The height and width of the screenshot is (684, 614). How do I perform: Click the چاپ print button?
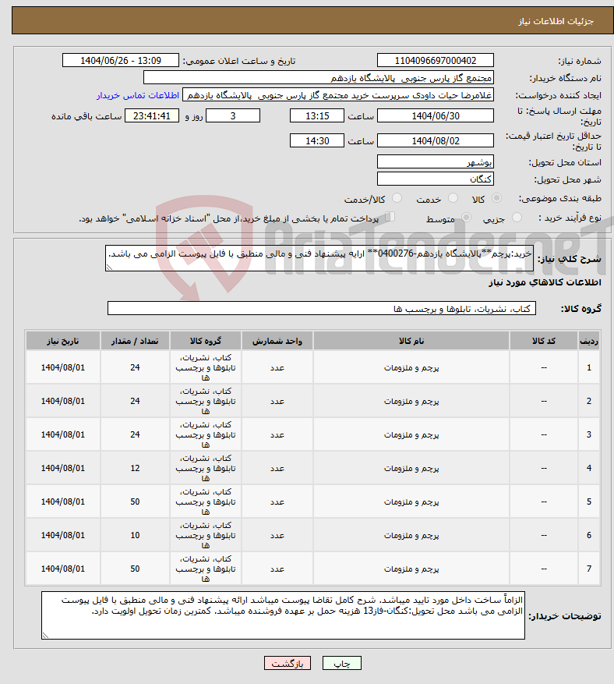[342, 664]
